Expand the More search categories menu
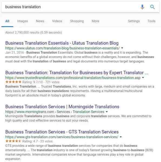 click(95, 21)
